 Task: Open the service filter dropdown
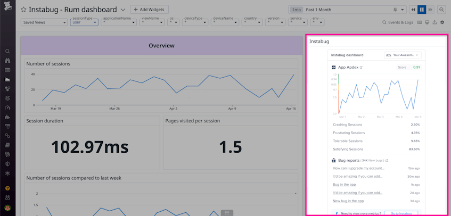point(298,22)
